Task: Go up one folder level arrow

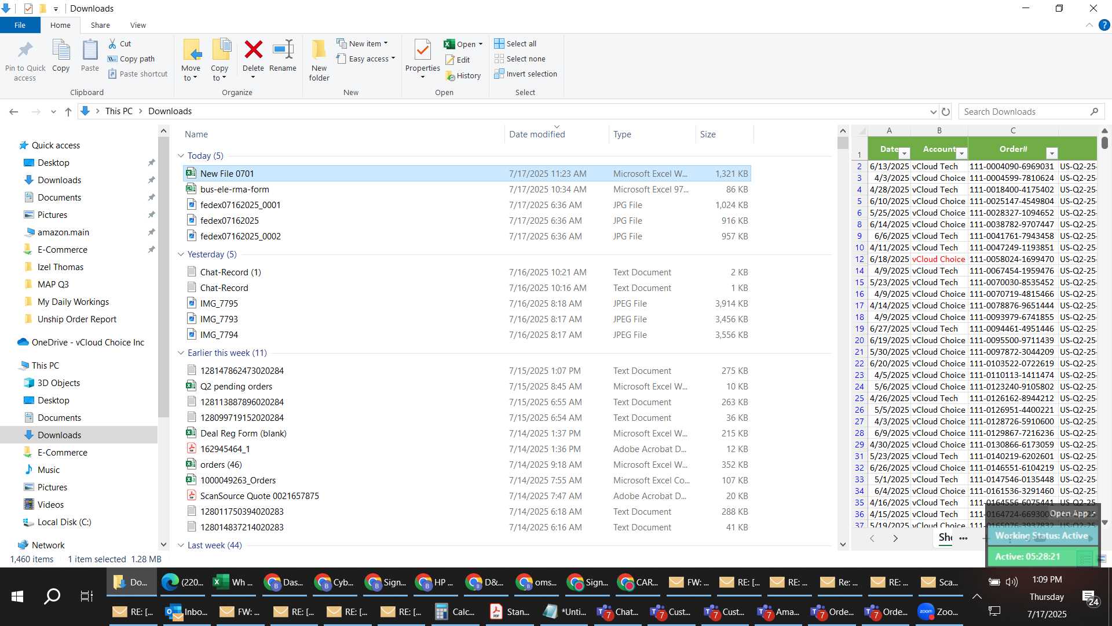Action: (68, 111)
